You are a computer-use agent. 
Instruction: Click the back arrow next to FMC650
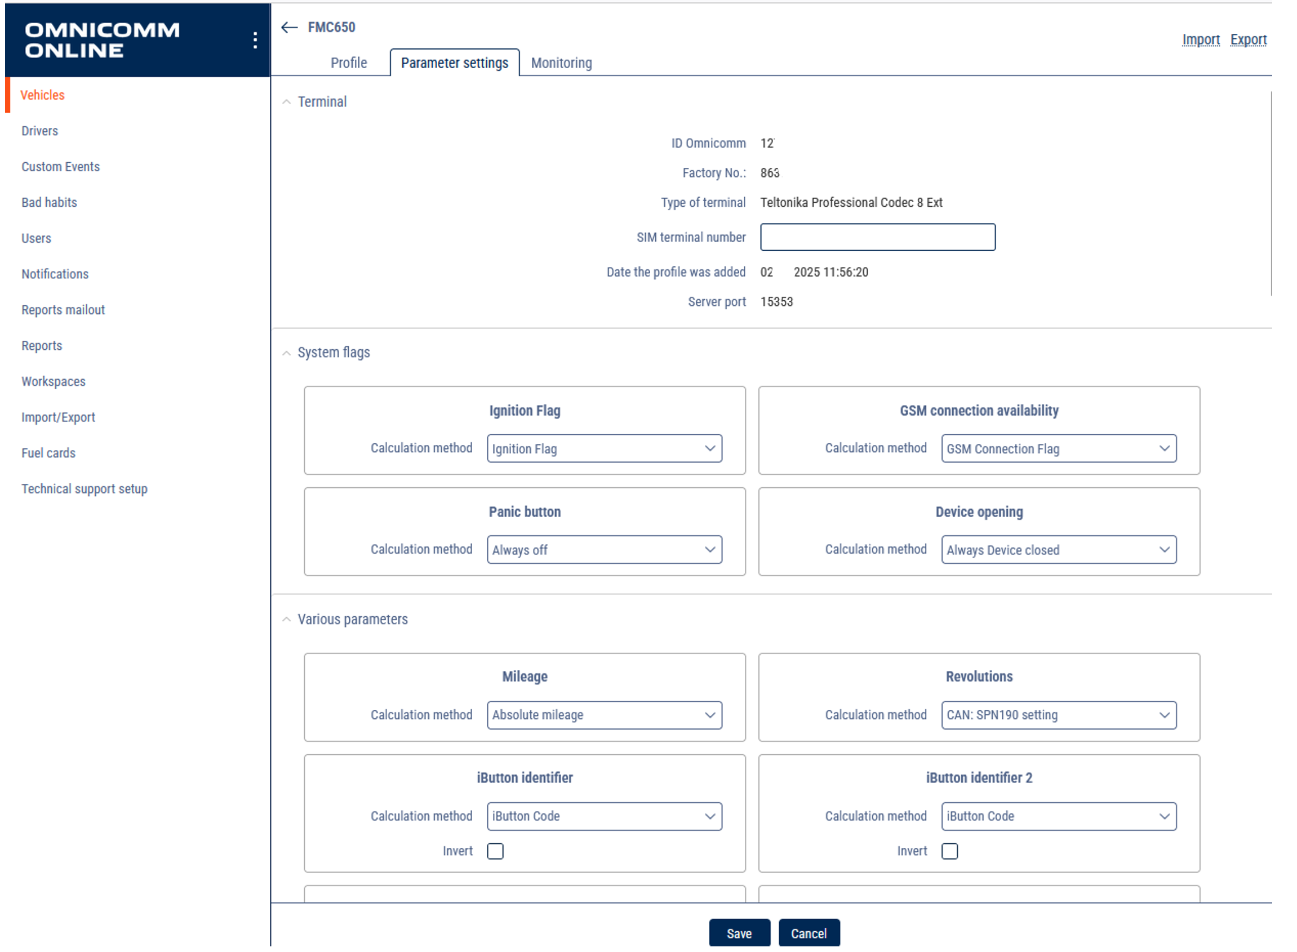point(290,27)
